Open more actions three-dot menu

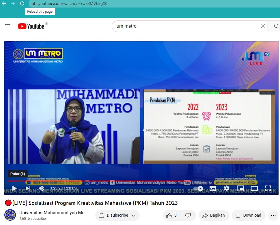tap(273, 215)
